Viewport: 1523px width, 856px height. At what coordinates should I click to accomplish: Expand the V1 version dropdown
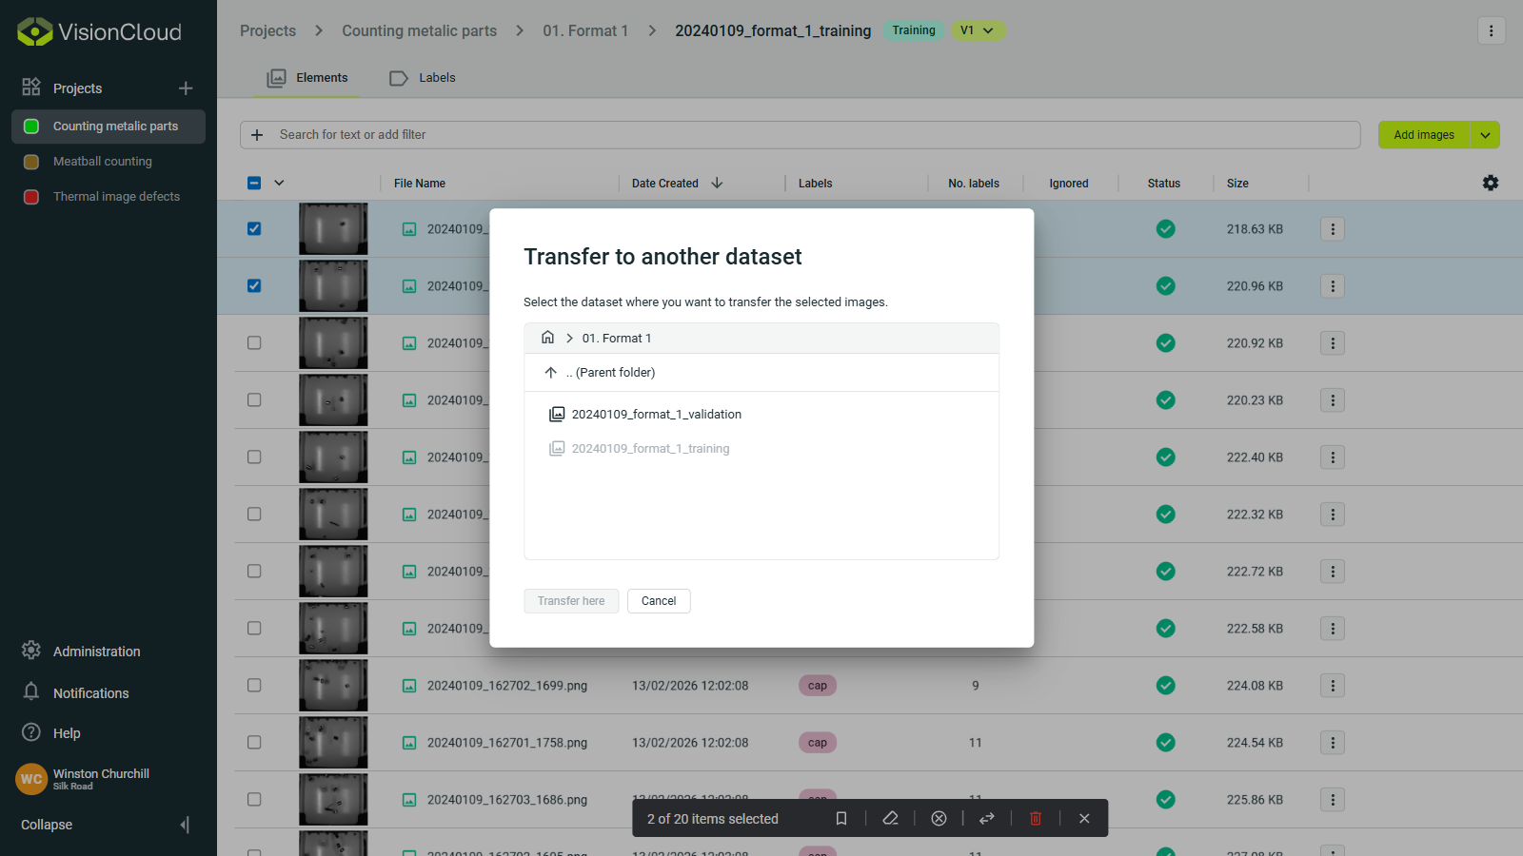(x=978, y=30)
